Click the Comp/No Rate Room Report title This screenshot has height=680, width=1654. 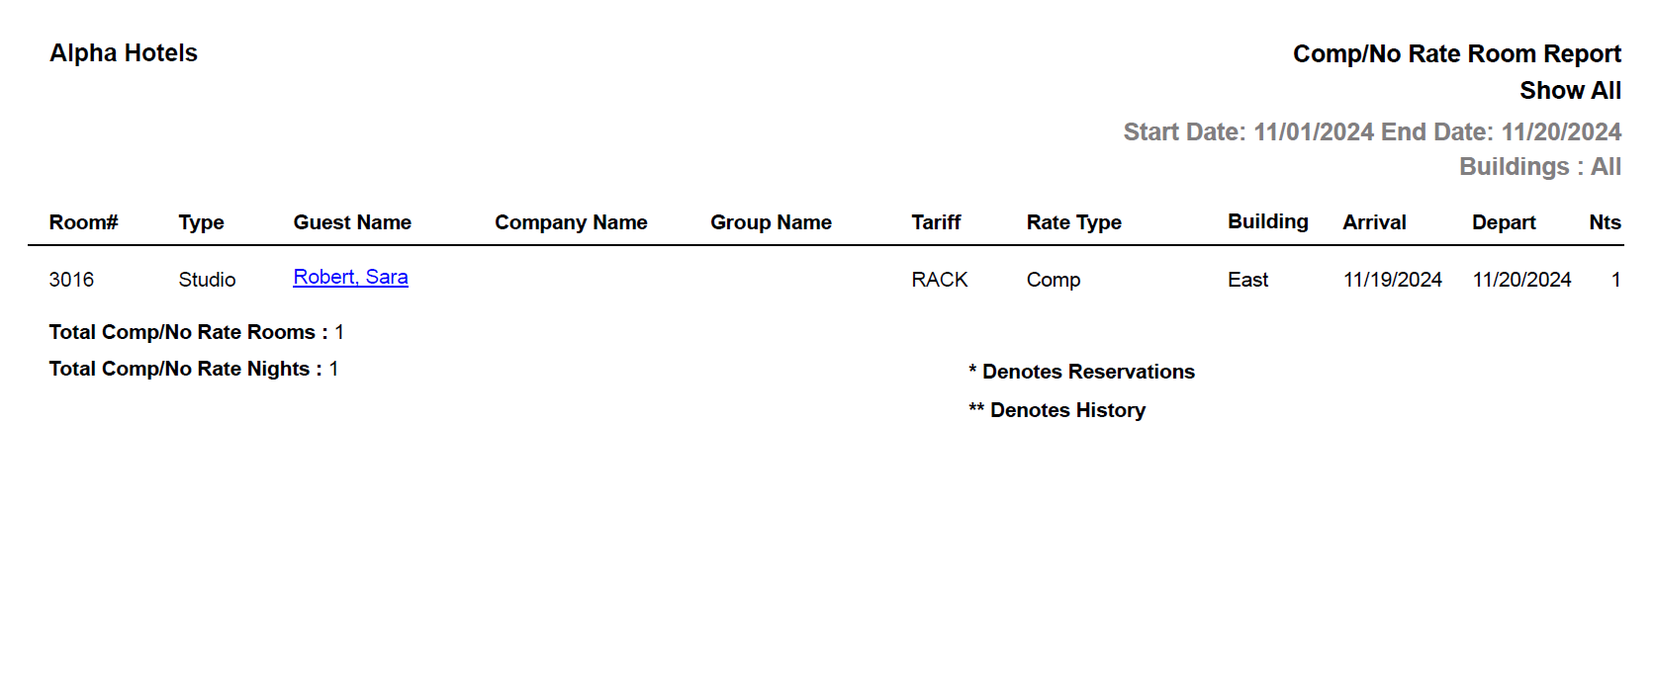point(1456,53)
